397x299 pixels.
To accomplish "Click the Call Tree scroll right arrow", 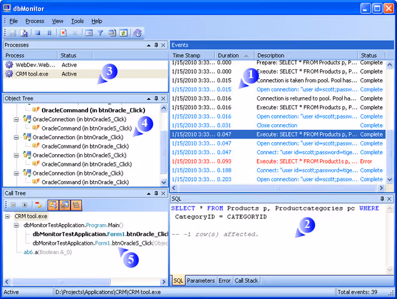I will (x=164, y=282).
